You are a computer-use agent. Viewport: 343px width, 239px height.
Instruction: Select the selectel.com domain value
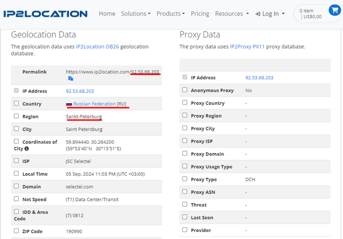pyautogui.click(x=79, y=186)
